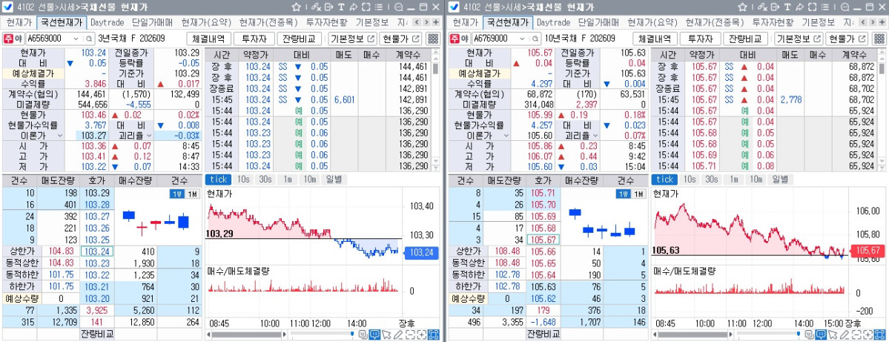Image resolution: width=889 pixels, height=342 pixels.
Task: Switch to the 투자자현황 tab in left window
Action: point(325,23)
